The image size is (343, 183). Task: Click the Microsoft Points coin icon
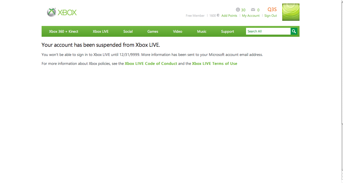pos(218,15)
